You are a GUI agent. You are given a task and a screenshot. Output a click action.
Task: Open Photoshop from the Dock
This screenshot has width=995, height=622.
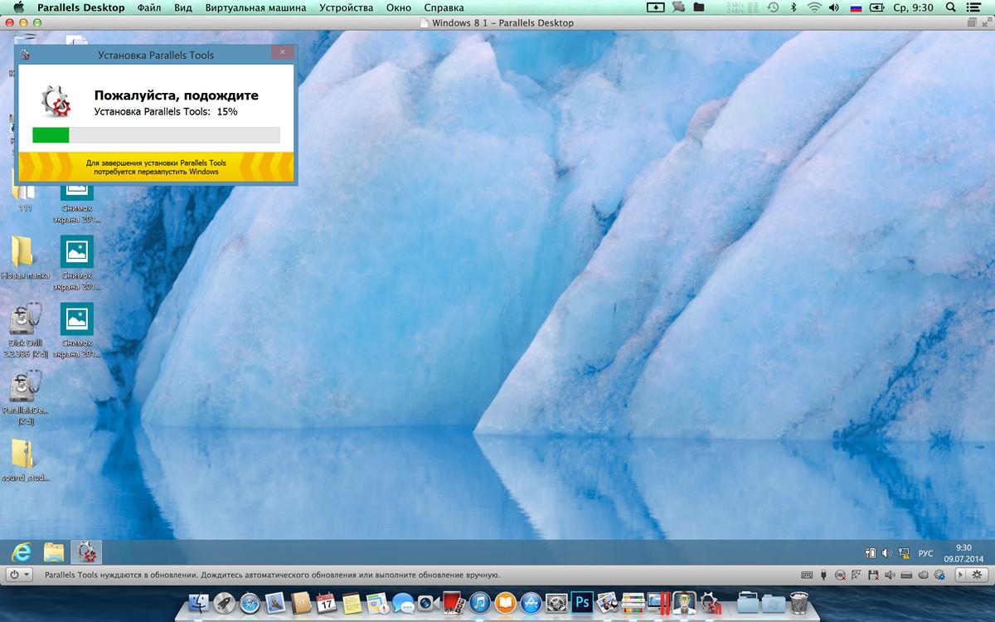582,601
